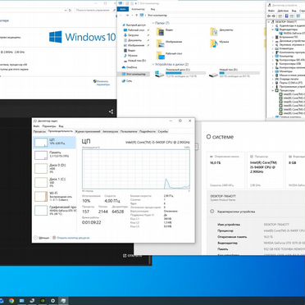This screenshot has height=305, width=305.
Task: Open Музыка folder in Explorer content pane
Action: 220,43
